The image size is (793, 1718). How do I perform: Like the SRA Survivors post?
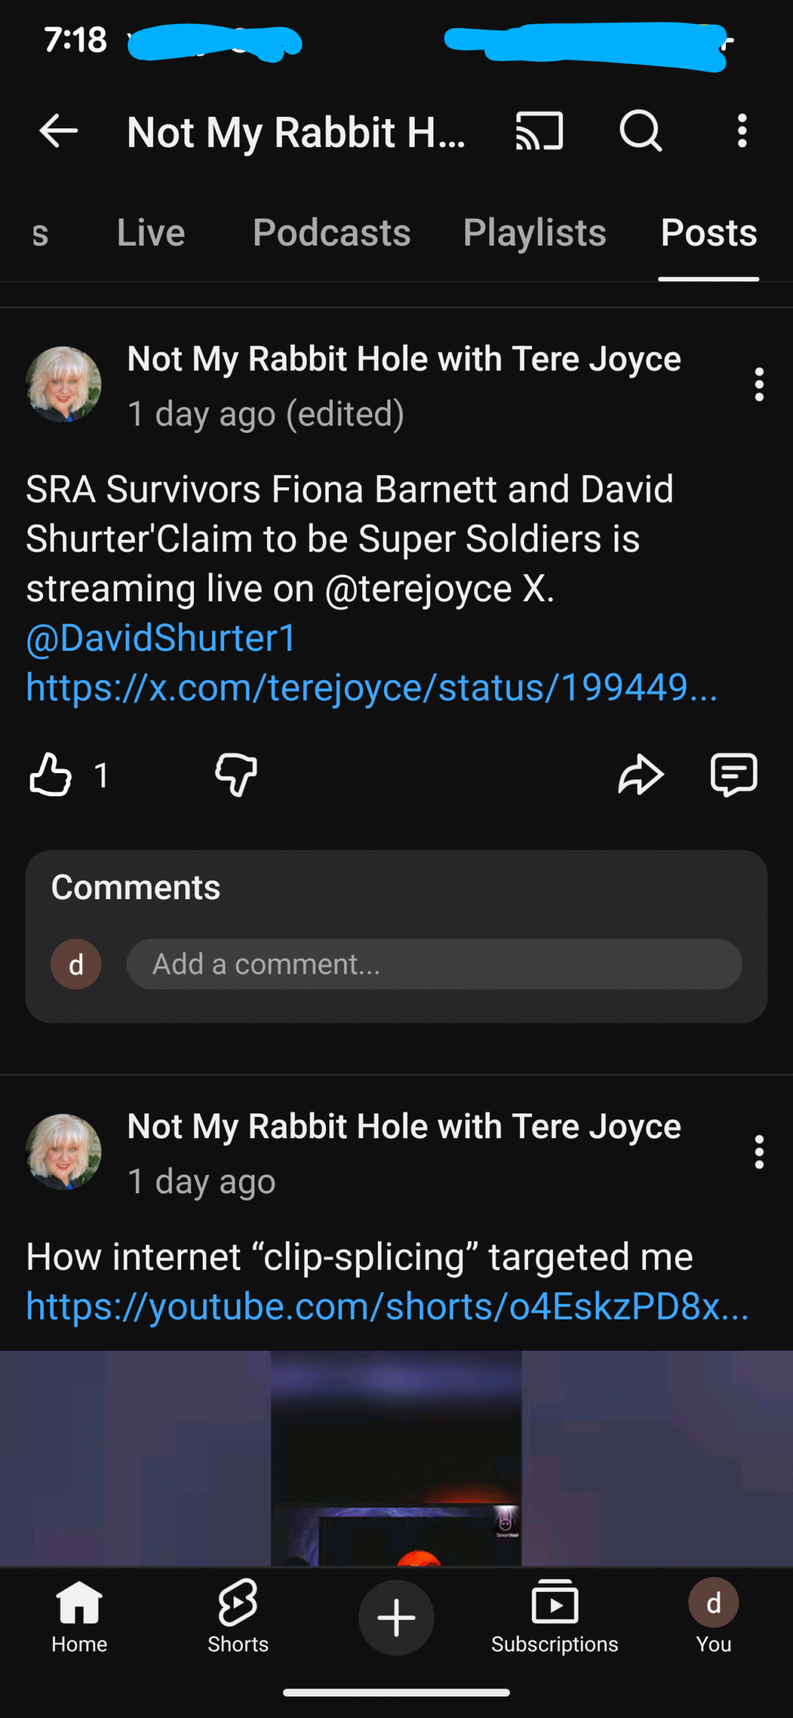click(x=51, y=774)
